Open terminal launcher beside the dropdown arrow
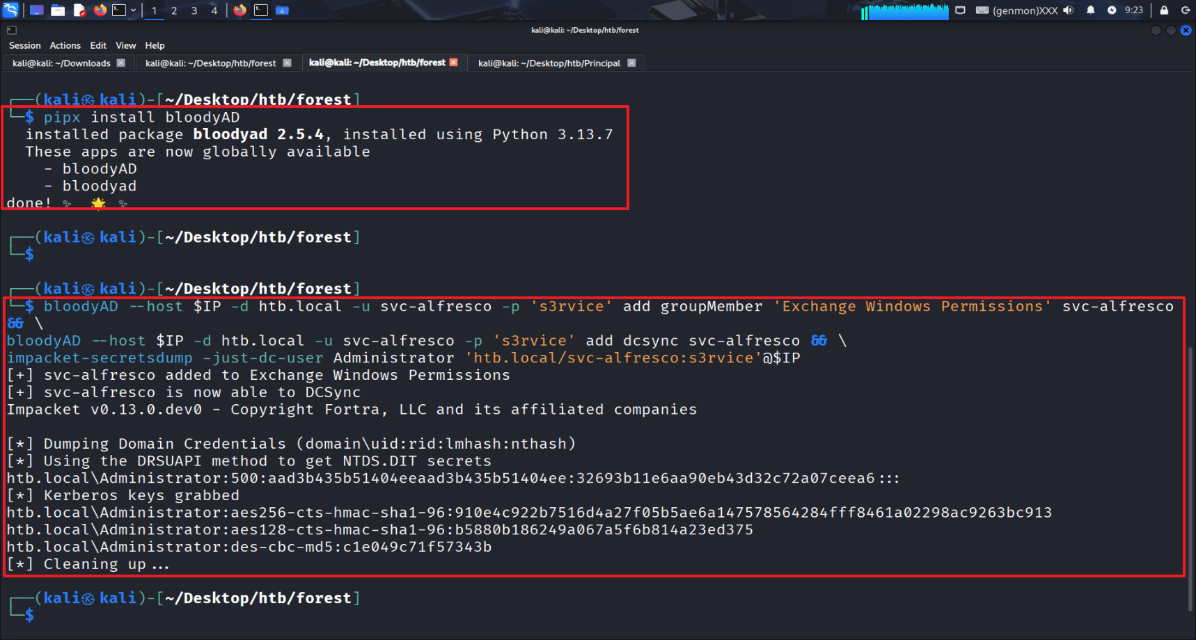This screenshot has height=640, width=1196. pyautogui.click(x=119, y=10)
